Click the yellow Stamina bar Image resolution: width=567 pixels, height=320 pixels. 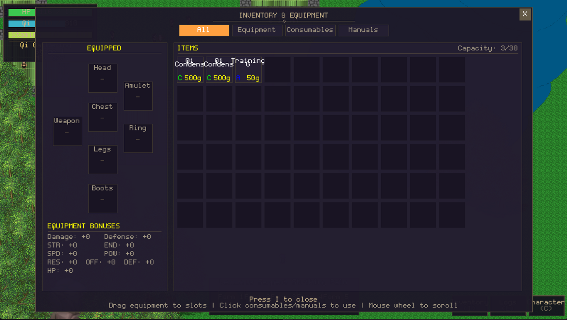[x=22, y=35]
